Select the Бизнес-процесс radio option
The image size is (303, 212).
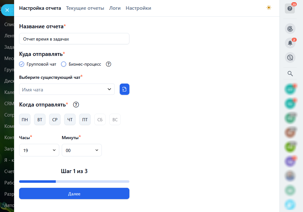tap(64, 64)
